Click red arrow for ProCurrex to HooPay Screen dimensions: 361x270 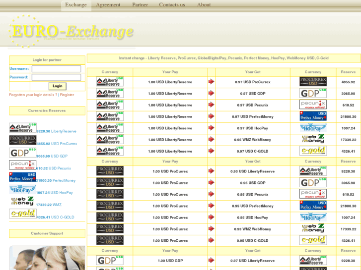212,217
